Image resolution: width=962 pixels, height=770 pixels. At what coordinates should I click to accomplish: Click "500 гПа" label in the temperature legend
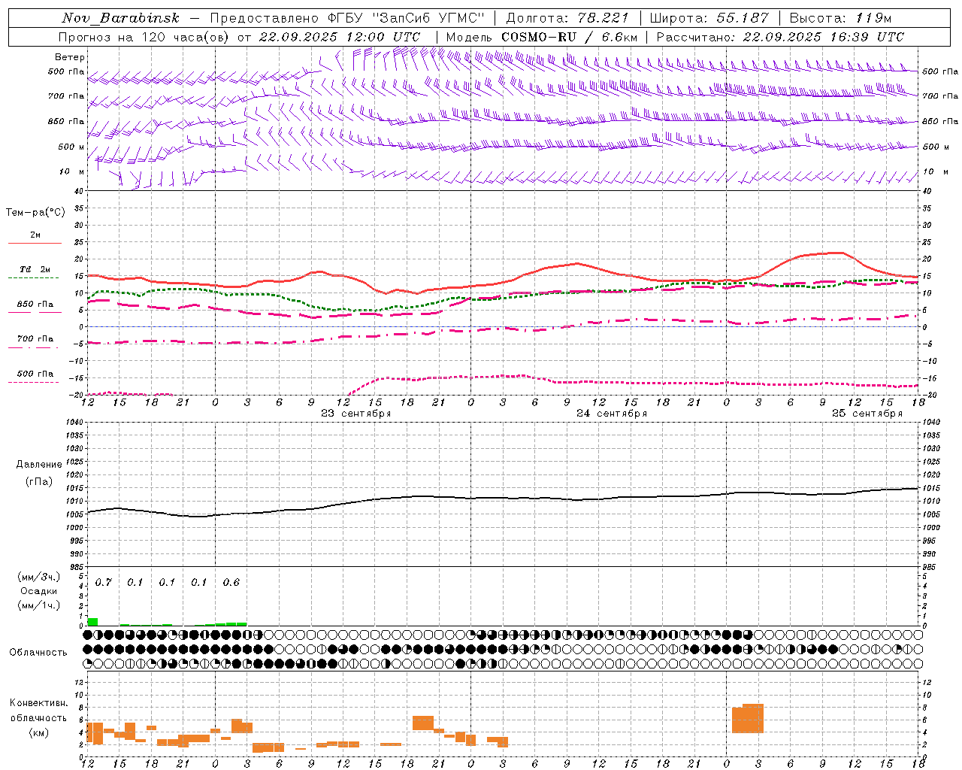(x=35, y=374)
